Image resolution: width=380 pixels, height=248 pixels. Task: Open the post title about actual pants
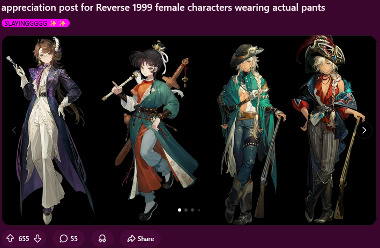163,7
